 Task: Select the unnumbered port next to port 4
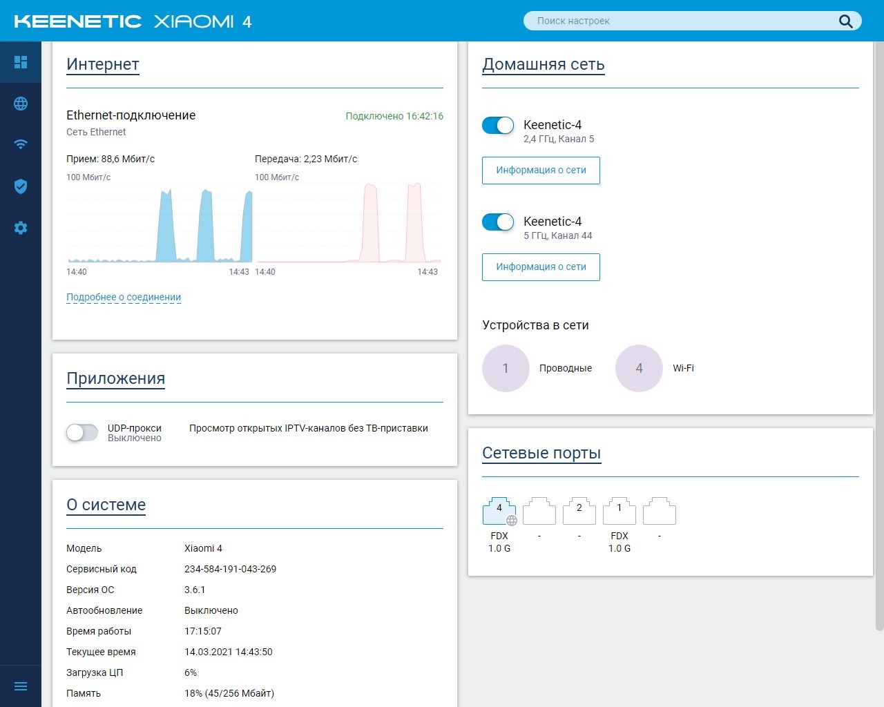(x=539, y=511)
